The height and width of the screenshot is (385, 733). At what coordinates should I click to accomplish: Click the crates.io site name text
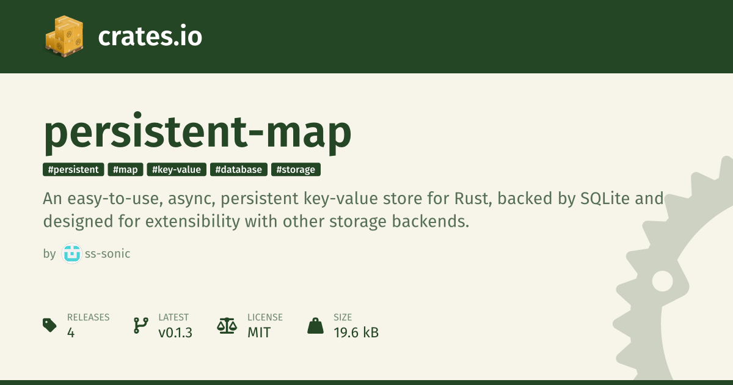[150, 37]
